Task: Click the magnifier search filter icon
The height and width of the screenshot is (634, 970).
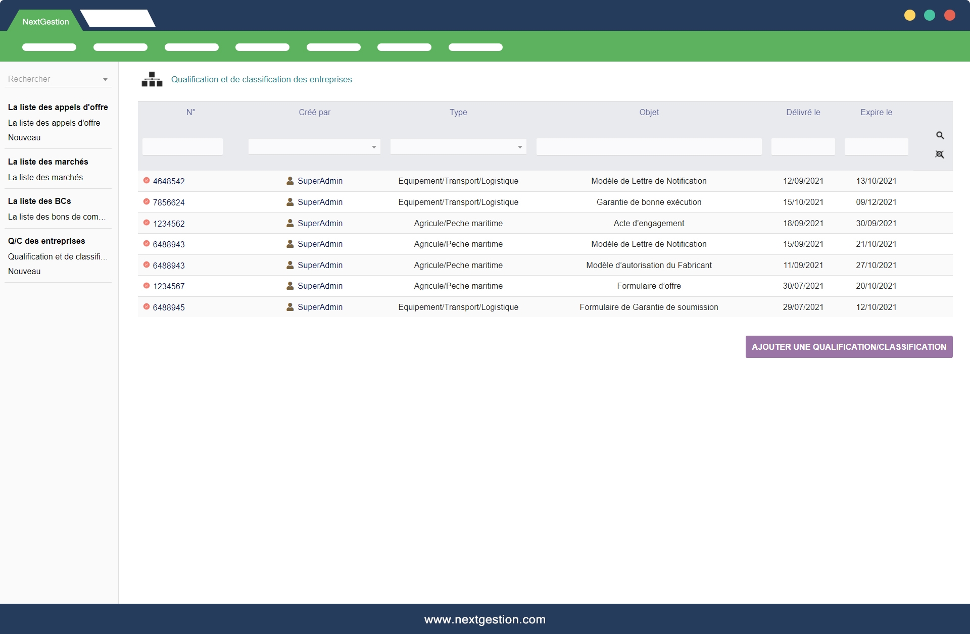Action: tap(940, 135)
